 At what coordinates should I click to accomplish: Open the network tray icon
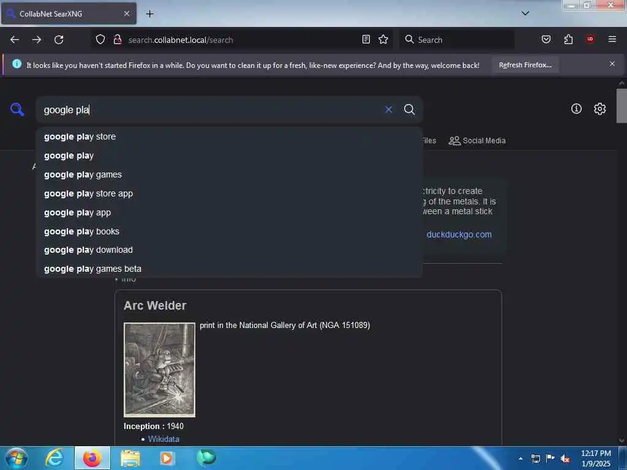[x=536, y=458]
